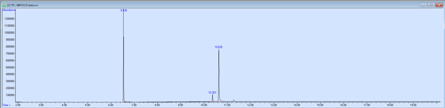Click the 3.00 time axis label
This screenshot has width=445, height=108.
tap(41, 105)
